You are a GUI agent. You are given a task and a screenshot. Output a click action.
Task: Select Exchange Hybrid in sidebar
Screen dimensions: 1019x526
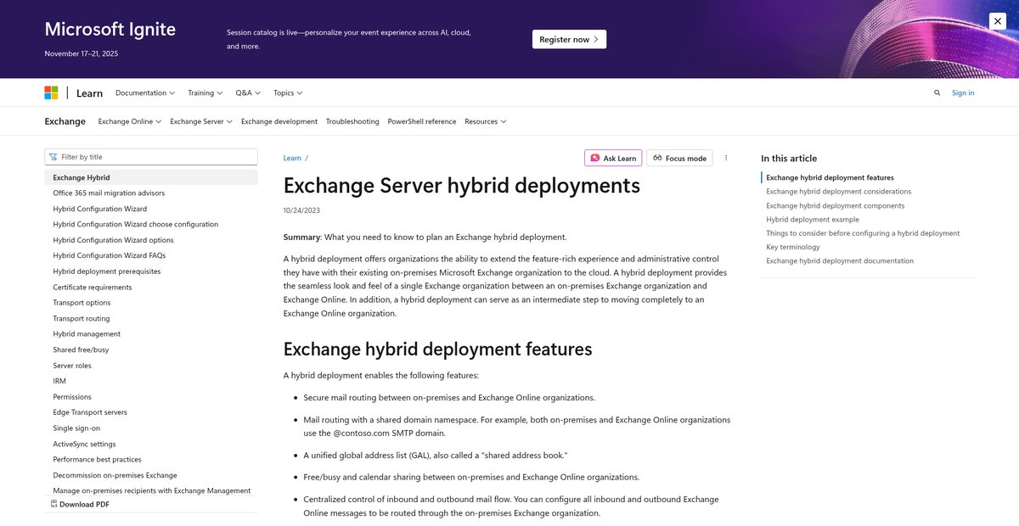tap(151, 177)
